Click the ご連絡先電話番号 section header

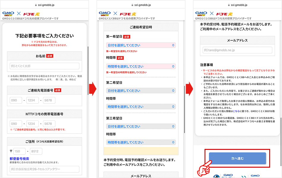click(45, 90)
